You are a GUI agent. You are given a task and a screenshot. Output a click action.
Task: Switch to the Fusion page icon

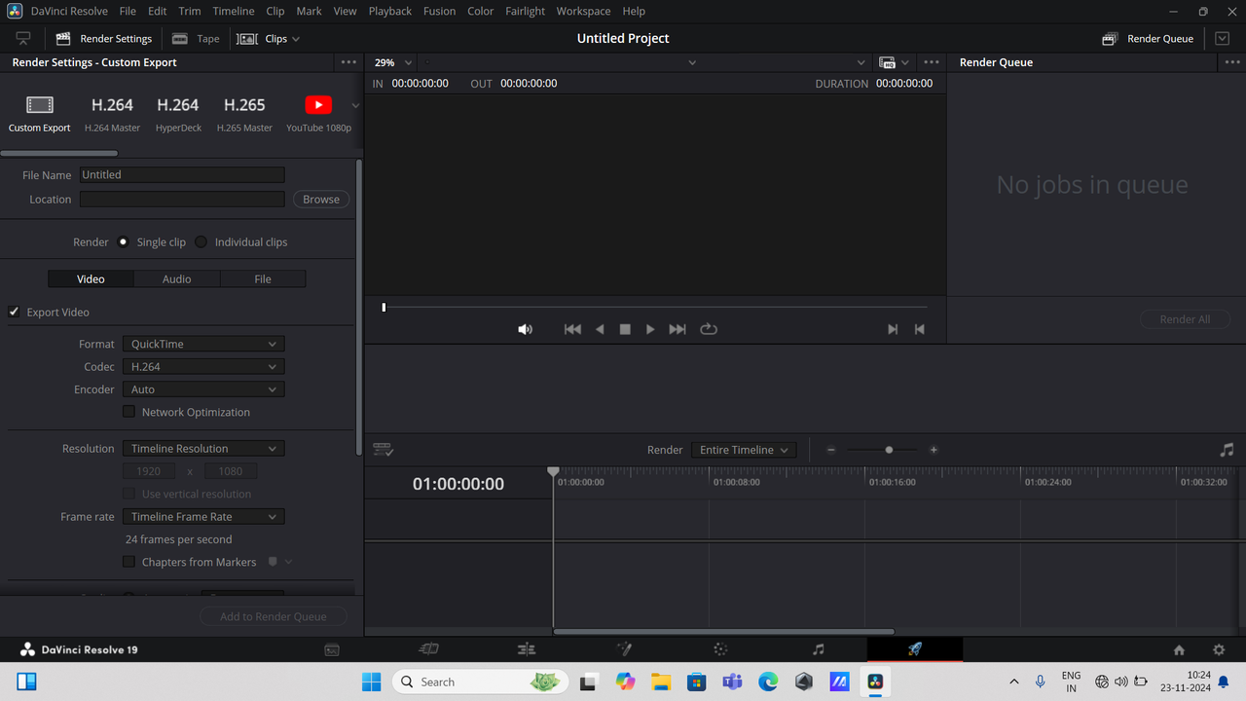click(x=624, y=649)
